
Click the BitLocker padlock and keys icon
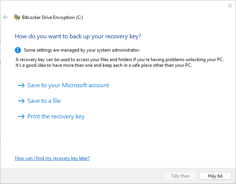pos(17,17)
